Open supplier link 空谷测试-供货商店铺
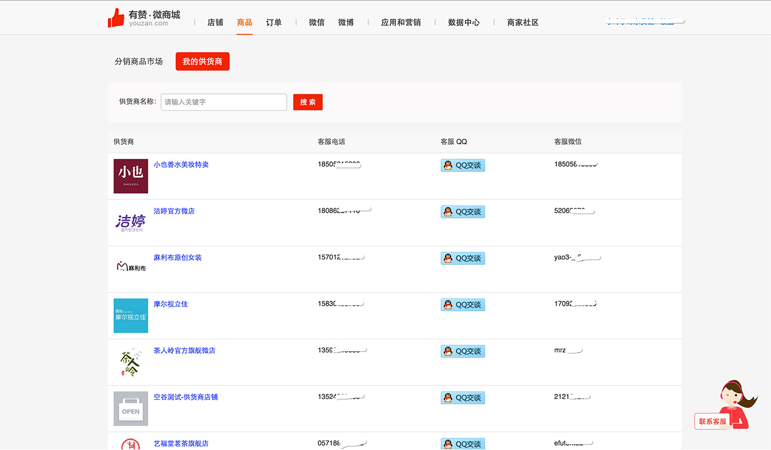This screenshot has width=771, height=450. (x=186, y=397)
